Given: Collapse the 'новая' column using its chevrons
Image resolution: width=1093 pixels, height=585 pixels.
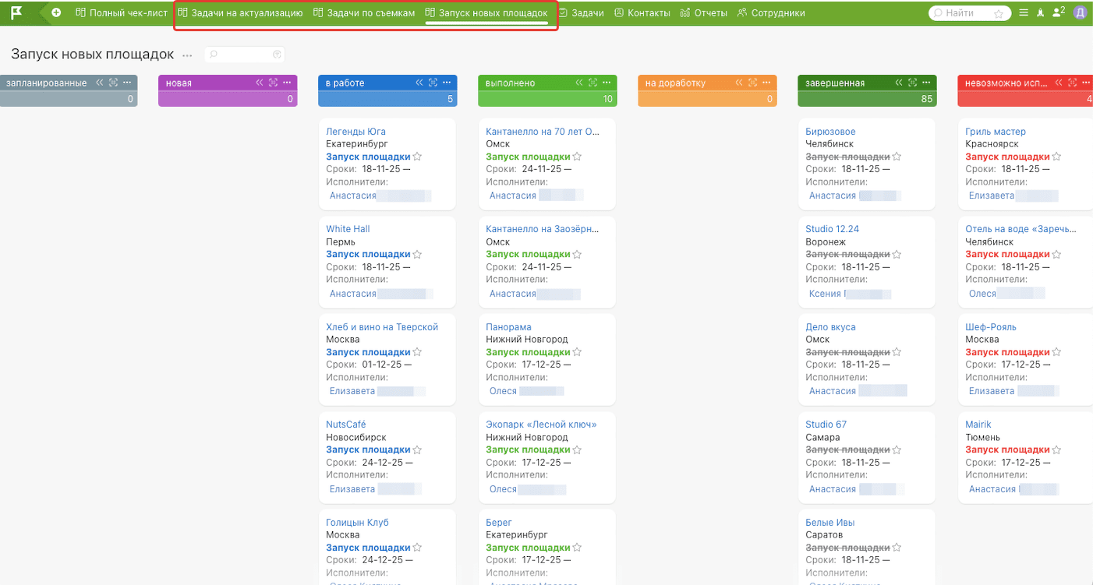Looking at the screenshot, I should [x=260, y=83].
